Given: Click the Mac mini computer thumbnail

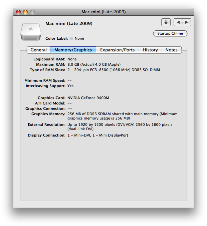Looking at the screenshot, I should tap(31, 32).
